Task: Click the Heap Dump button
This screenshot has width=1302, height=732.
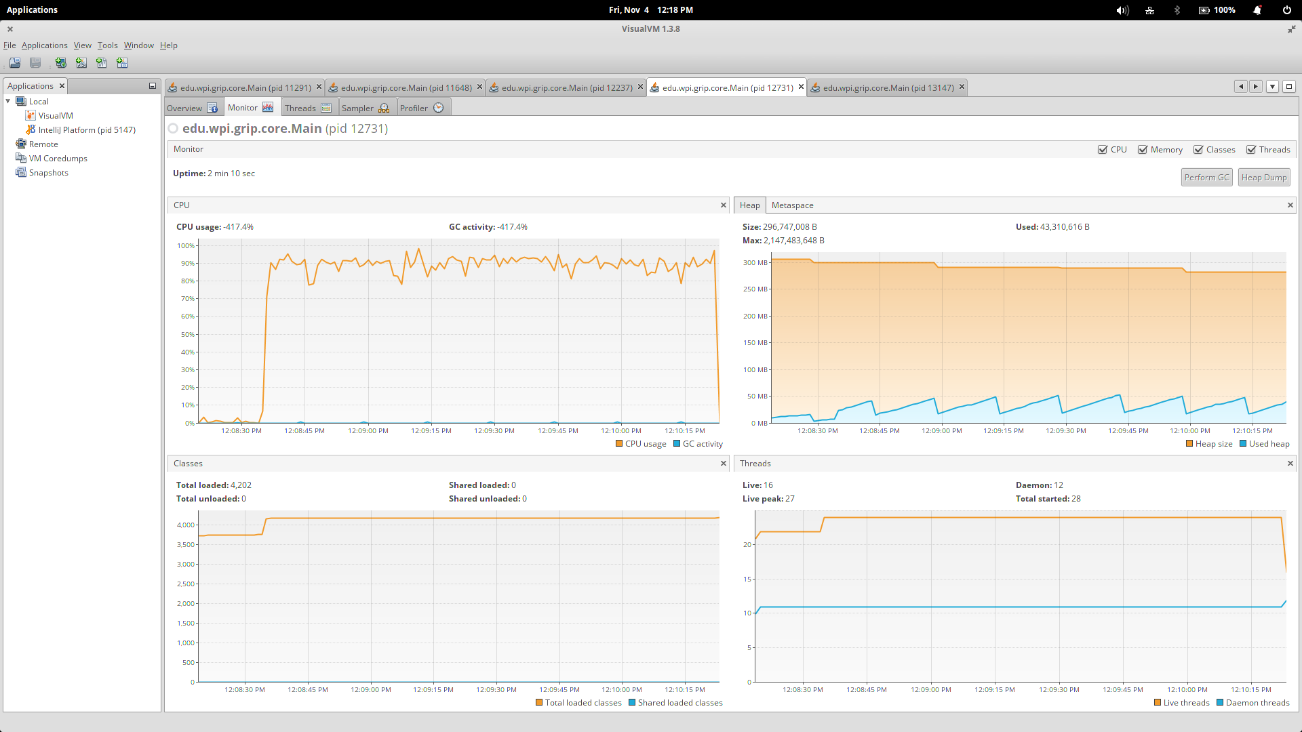Action: point(1263,178)
